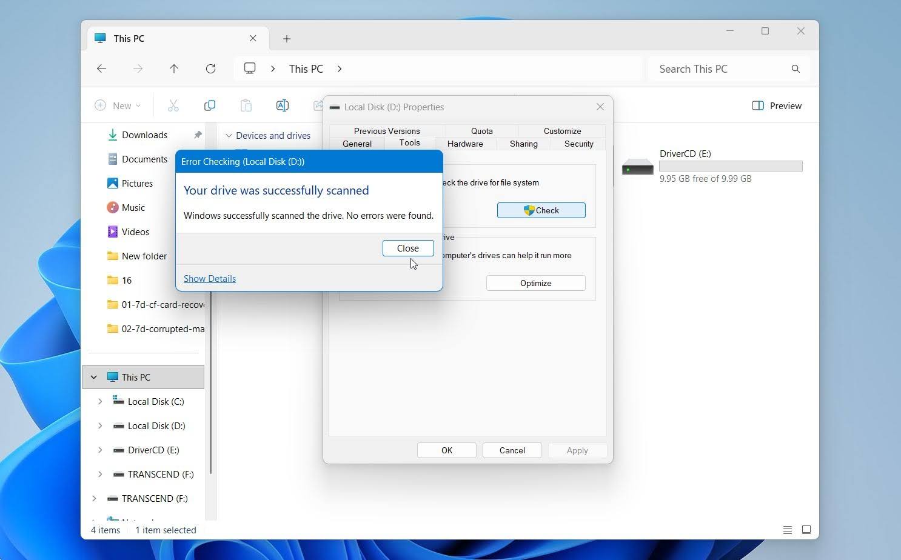The height and width of the screenshot is (560, 901).
Task: Open Downloads in the sidebar
Action: click(x=144, y=135)
